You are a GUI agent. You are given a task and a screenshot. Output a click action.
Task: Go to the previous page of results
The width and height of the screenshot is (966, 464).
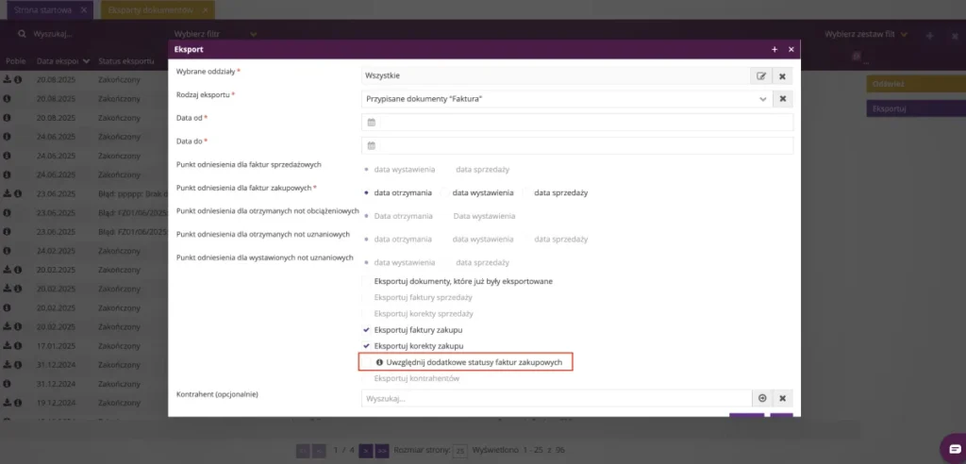(319, 451)
